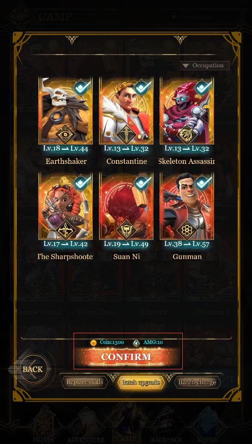This screenshot has height=444, width=252.
Task: Click Constantine's sword occupation emblem
Action: [126, 134]
